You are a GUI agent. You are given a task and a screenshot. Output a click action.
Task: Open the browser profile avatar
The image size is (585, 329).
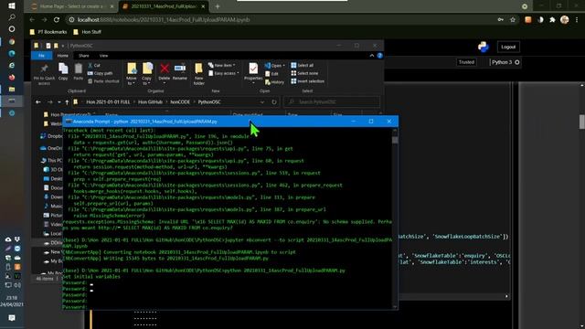[x=565, y=20]
